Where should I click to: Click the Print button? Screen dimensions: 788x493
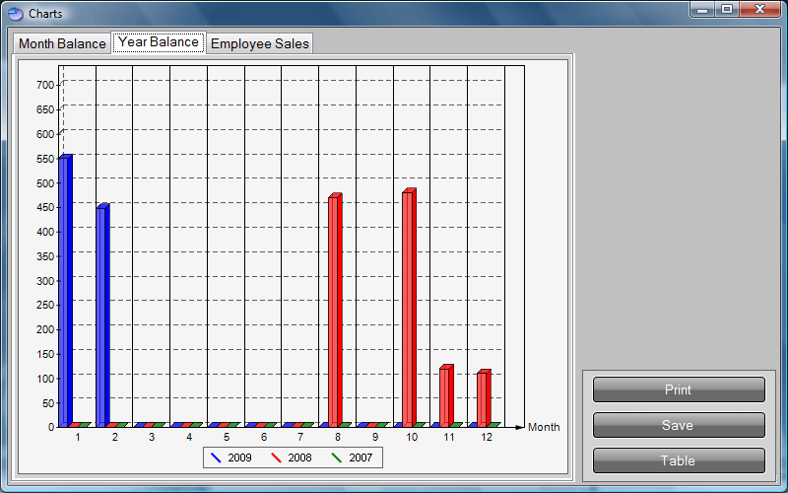(678, 389)
